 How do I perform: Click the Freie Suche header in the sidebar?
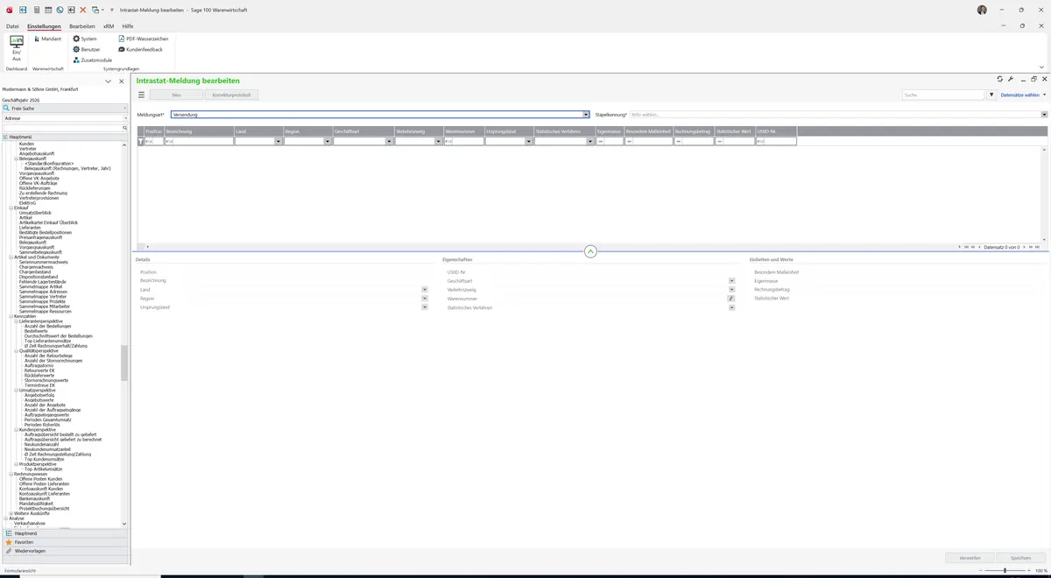[65, 108]
